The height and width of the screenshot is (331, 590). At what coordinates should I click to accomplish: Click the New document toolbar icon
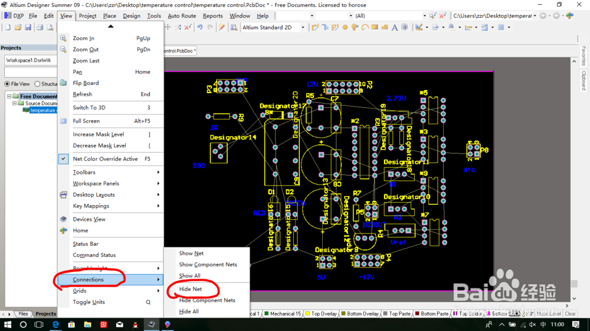8,28
